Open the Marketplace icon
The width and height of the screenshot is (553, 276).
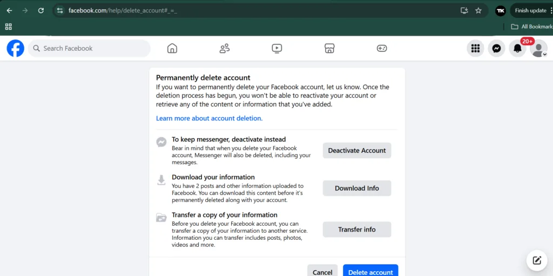click(329, 49)
